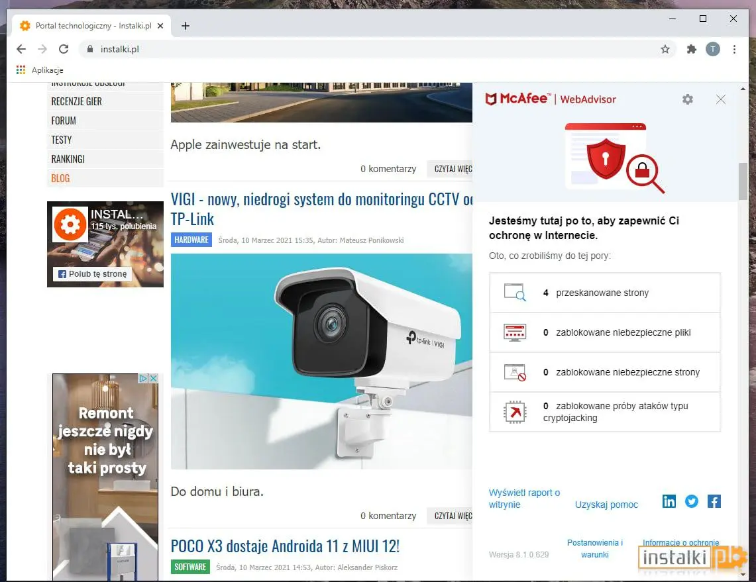Select zablokowane niebezpieczne pliki text
This screenshot has height=582, width=756.
pyautogui.click(x=623, y=332)
